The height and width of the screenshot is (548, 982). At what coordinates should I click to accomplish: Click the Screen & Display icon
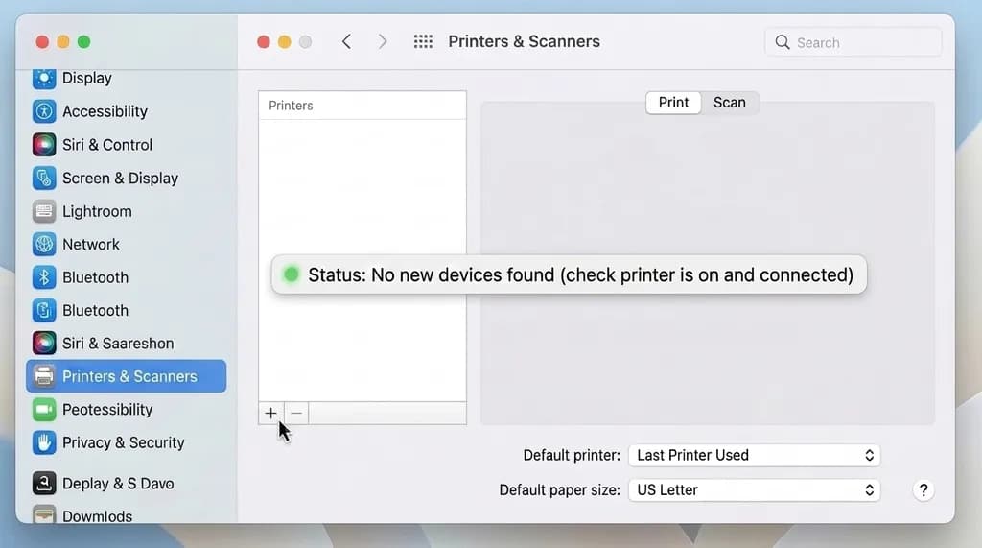(x=44, y=179)
